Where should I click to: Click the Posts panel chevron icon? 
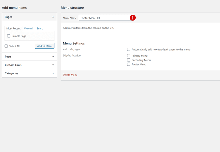pos(53,56)
